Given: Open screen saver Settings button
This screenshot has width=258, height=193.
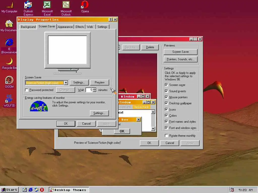Looking at the screenshot, I should 79,82.
